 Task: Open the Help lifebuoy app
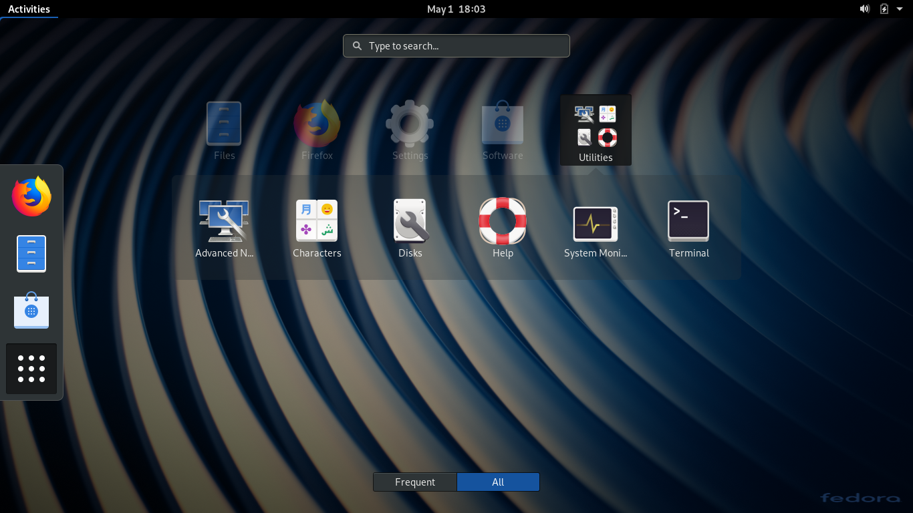pos(503,228)
